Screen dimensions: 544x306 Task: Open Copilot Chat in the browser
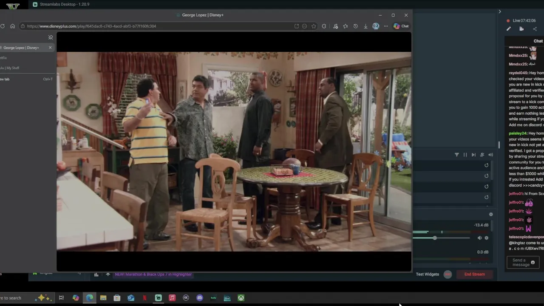401,26
